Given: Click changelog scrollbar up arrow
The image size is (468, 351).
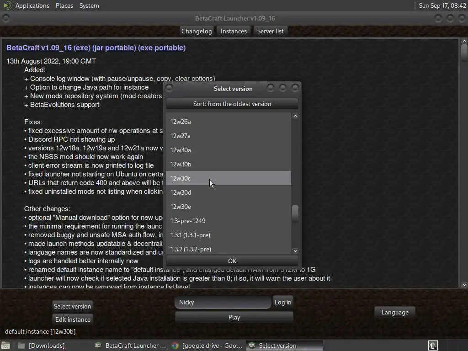Looking at the screenshot, I should pos(464,41).
